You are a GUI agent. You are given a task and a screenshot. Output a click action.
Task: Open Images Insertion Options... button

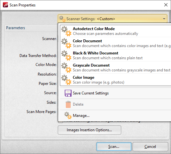pos(89,130)
